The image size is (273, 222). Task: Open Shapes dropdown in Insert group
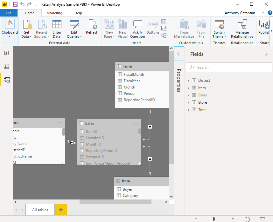(x=165, y=36)
